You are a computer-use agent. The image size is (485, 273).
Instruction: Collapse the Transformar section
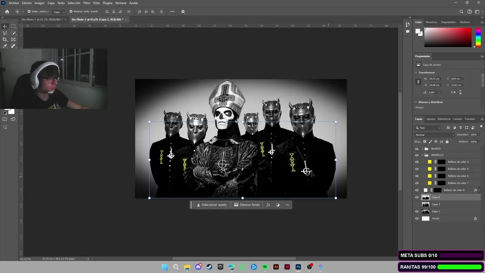coord(416,72)
